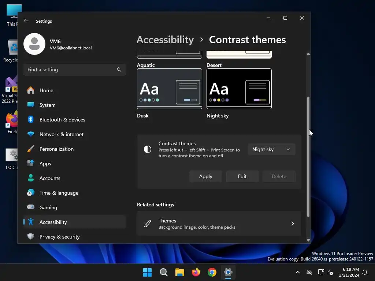Click the scroll down arrow of settings
The height and width of the screenshot is (281, 375).
(308, 240)
